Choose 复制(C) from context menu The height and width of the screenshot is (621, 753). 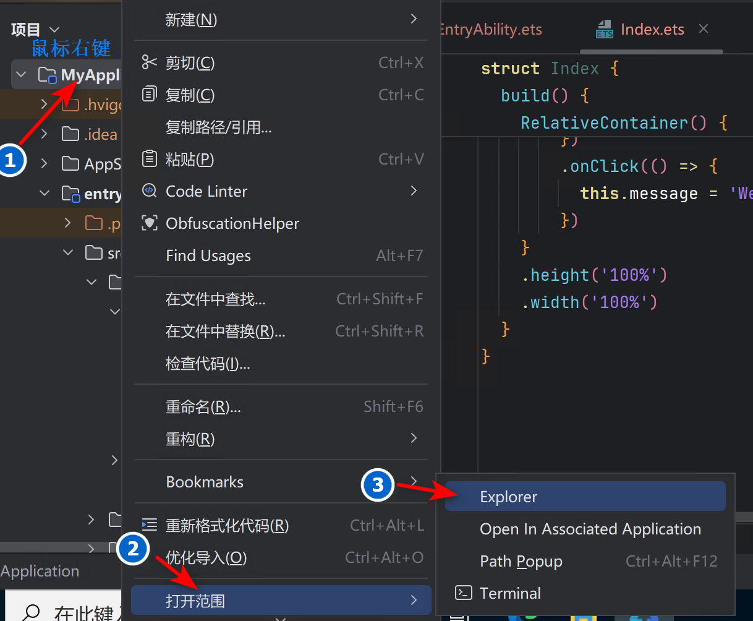click(281, 95)
